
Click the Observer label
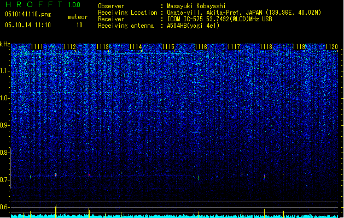click(111, 6)
